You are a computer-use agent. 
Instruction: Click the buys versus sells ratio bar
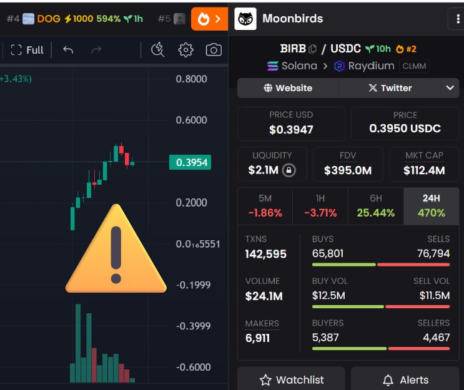[381, 265]
